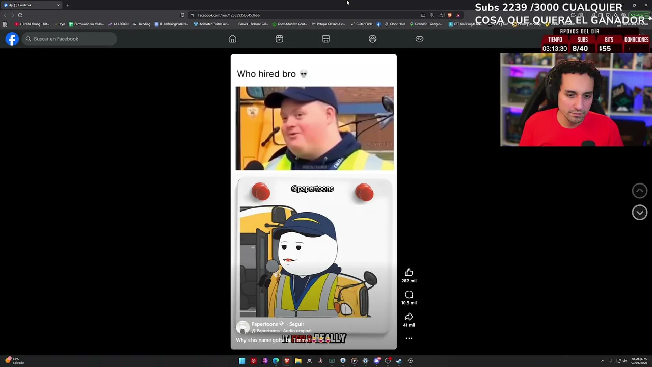Image resolution: width=652 pixels, height=367 pixels.
Task: Open the Nihil Young bookmark
Action: point(32,24)
